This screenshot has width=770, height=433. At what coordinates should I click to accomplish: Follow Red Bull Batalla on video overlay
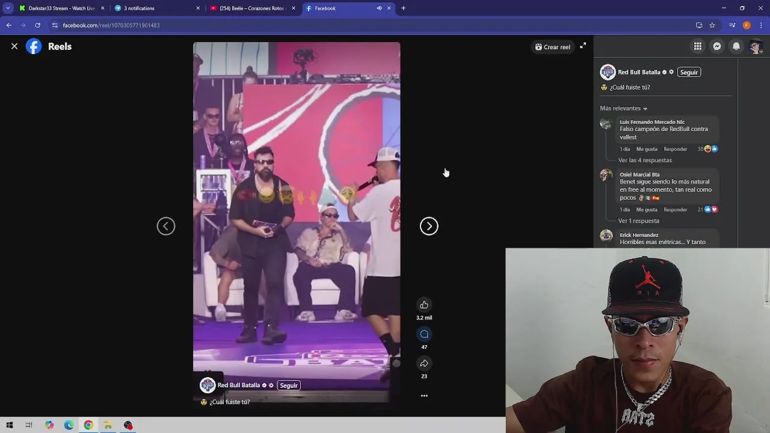coord(289,385)
